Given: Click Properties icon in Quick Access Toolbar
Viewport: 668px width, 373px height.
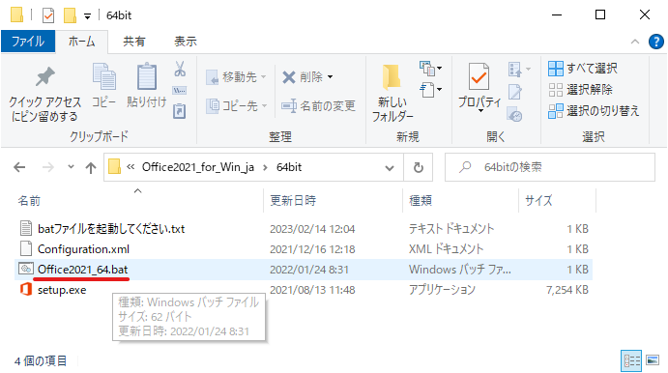Looking at the screenshot, I should [x=48, y=15].
